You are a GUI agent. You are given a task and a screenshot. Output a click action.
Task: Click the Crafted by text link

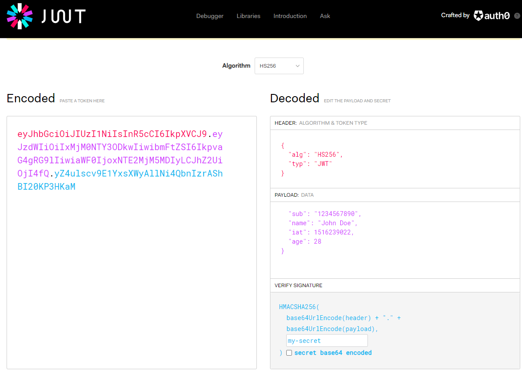(455, 15)
